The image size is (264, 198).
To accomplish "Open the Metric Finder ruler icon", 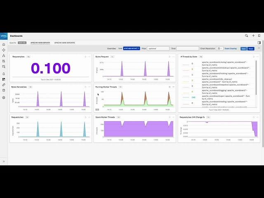I will [x=4, y=85].
